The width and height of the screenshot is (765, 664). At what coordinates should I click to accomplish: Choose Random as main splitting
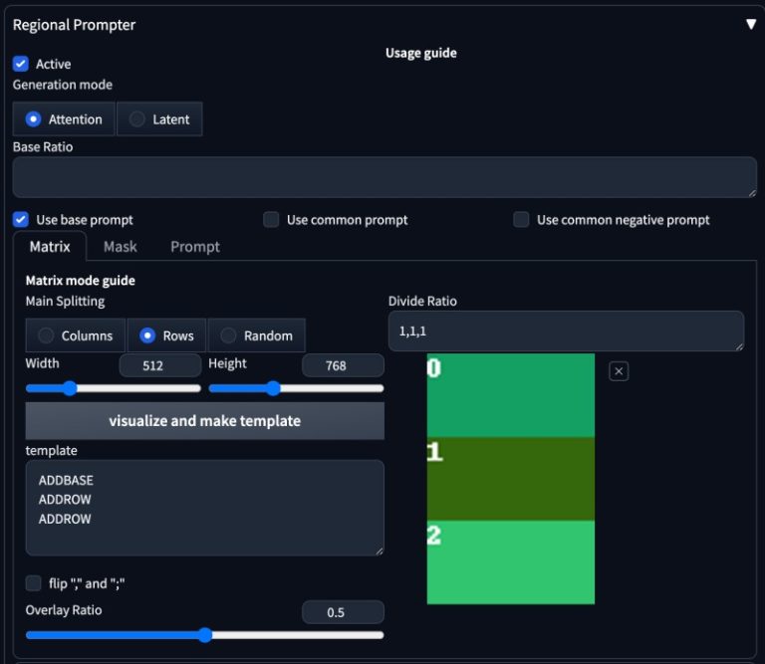pos(257,335)
